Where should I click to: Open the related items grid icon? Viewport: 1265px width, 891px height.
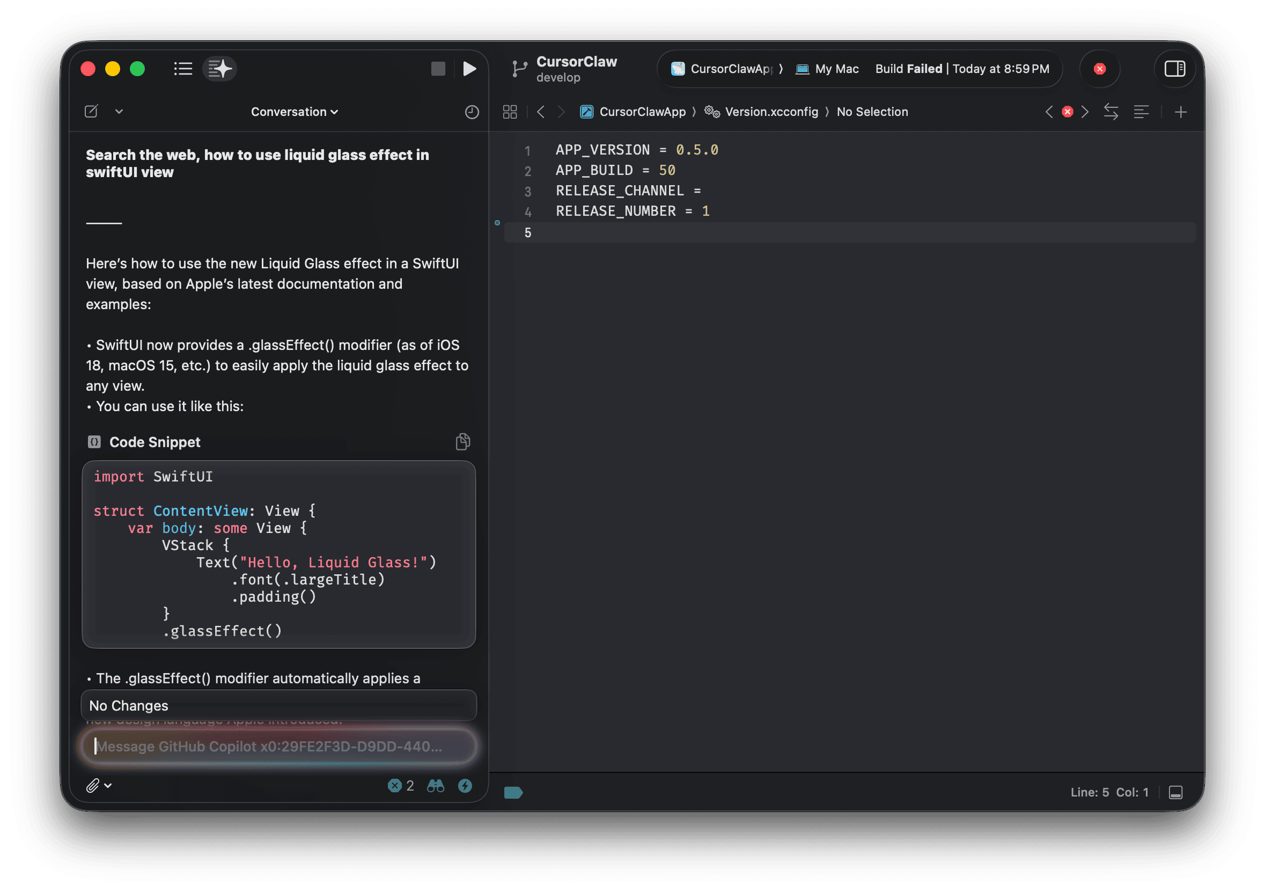pos(510,112)
